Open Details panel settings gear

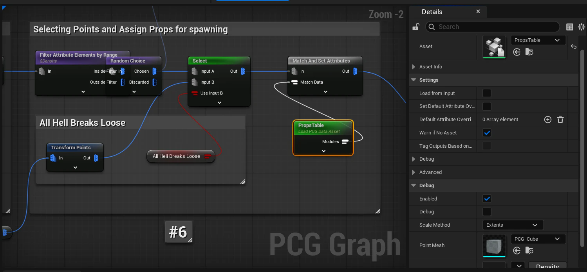pos(582,27)
